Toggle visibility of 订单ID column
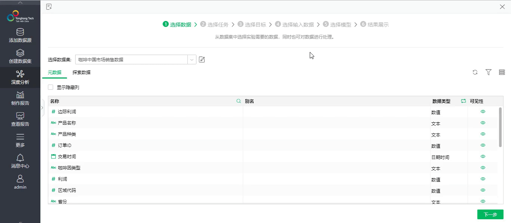The image size is (511, 223). click(x=483, y=145)
